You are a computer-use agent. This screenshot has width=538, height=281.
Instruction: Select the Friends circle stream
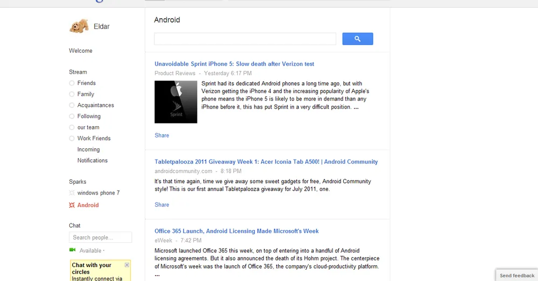point(86,83)
